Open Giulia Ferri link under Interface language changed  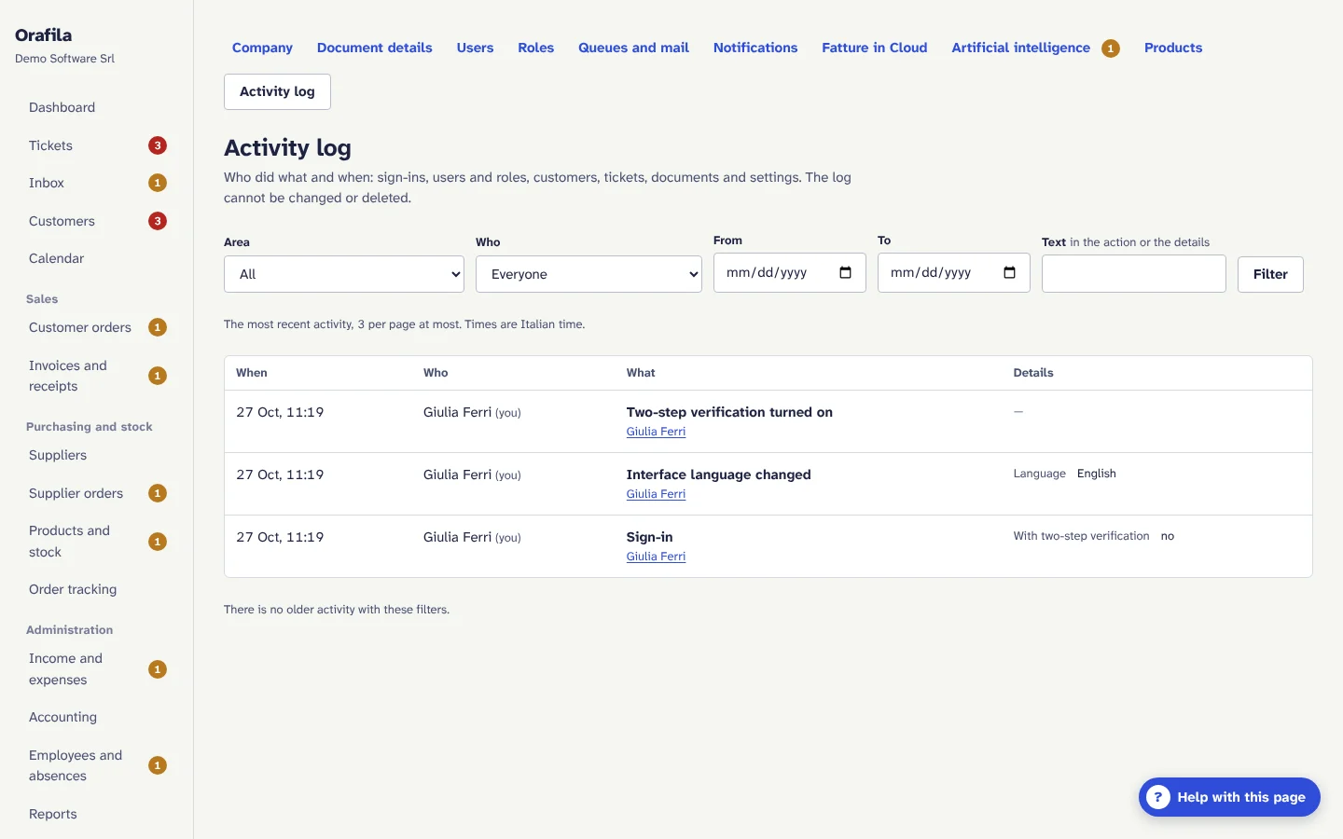click(x=656, y=494)
